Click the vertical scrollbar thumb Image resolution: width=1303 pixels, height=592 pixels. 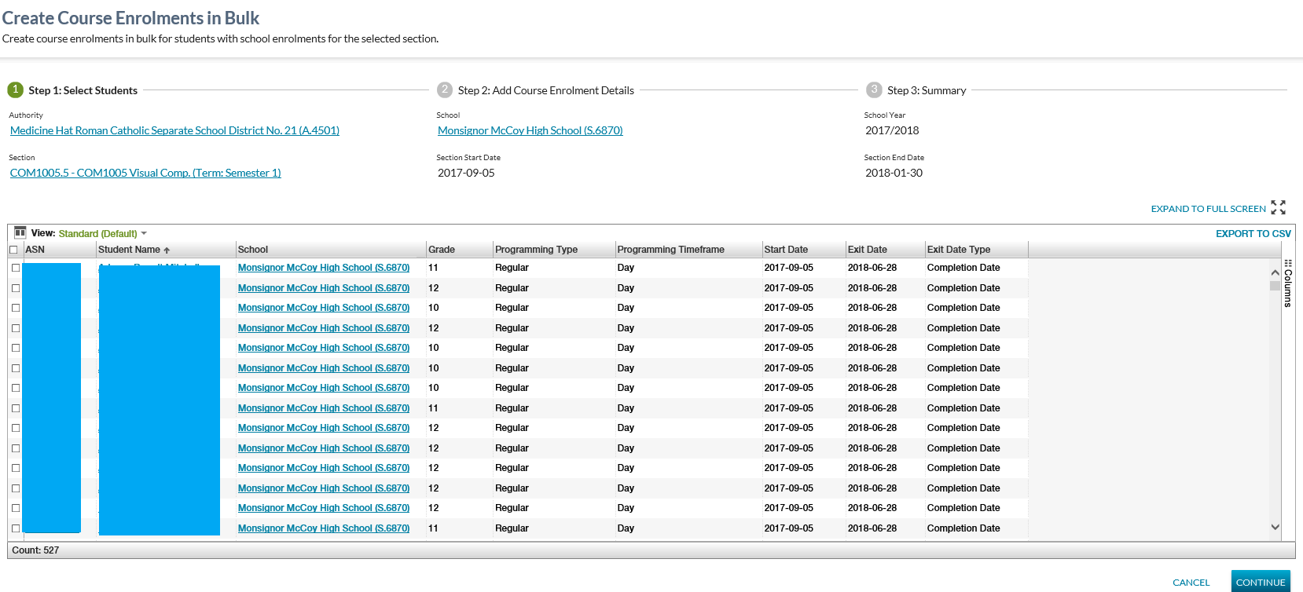[1275, 286]
